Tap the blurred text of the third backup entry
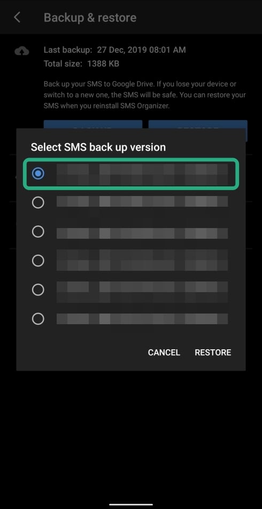Image resolution: width=262 pixels, height=509 pixels. point(142,233)
